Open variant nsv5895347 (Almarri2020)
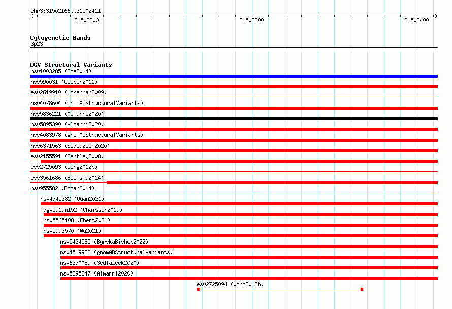This screenshot has height=309, width=452. (x=96, y=273)
